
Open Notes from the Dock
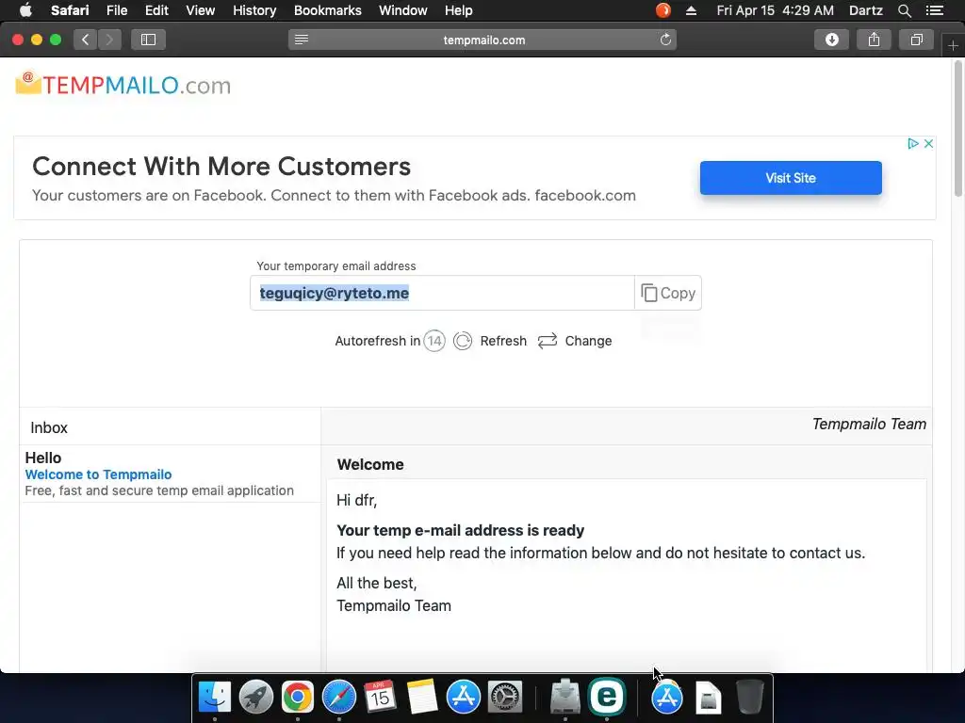(x=421, y=698)
